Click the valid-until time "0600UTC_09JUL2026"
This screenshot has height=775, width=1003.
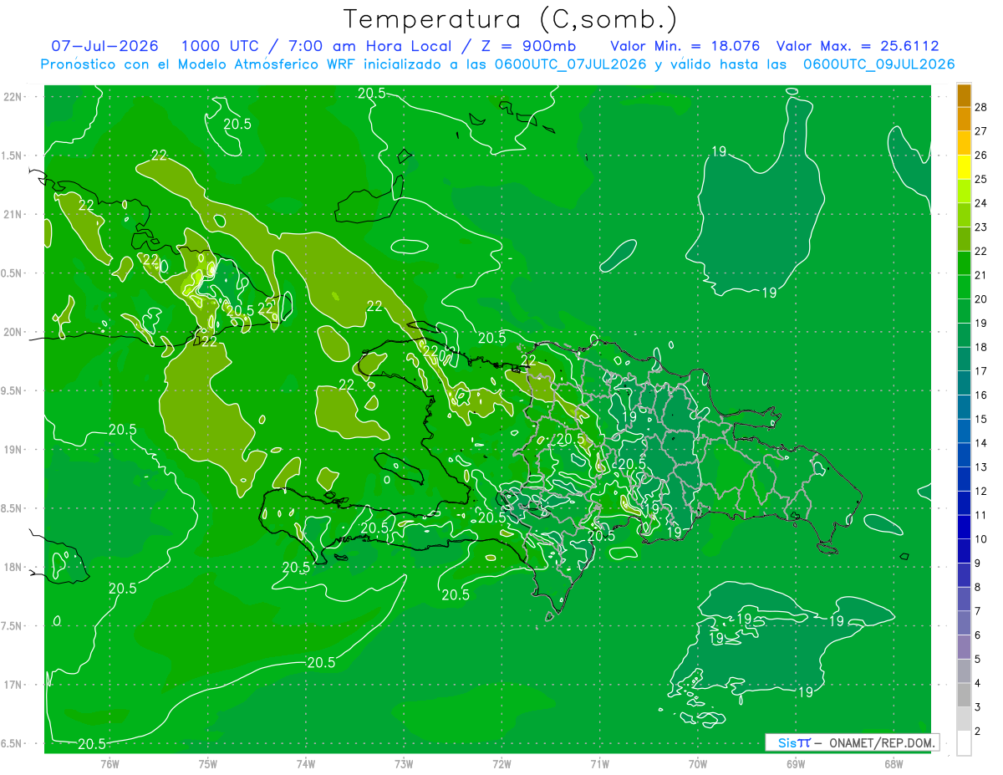879,64
